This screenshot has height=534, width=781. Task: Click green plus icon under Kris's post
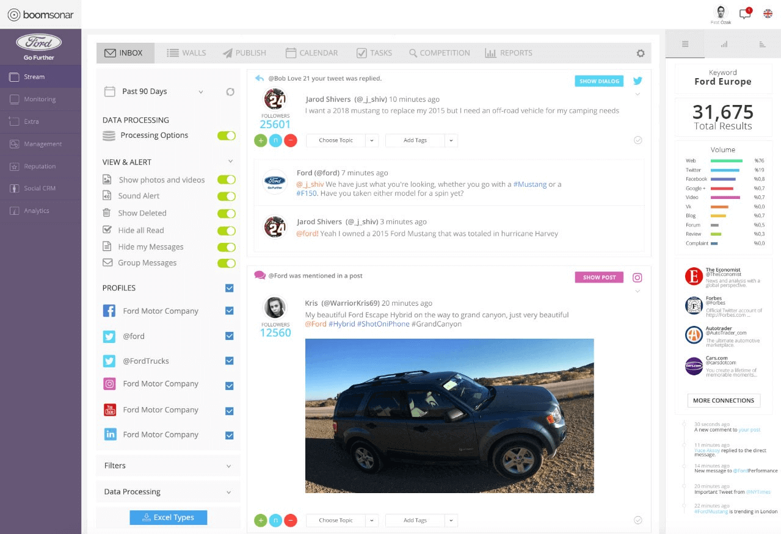261,521
